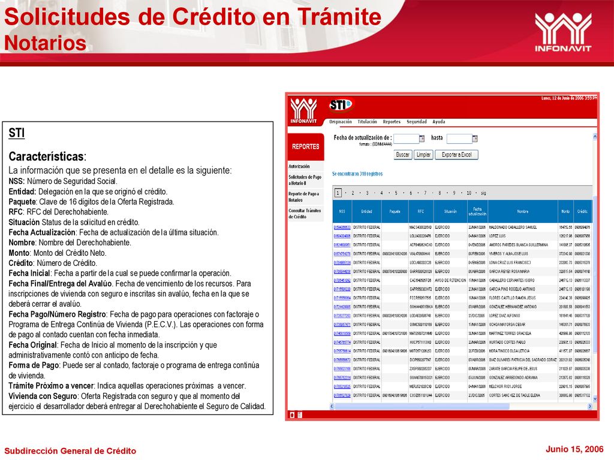Click 'Se encontraron 310 registros' text

pyautogui.click(x=357, y=174)
